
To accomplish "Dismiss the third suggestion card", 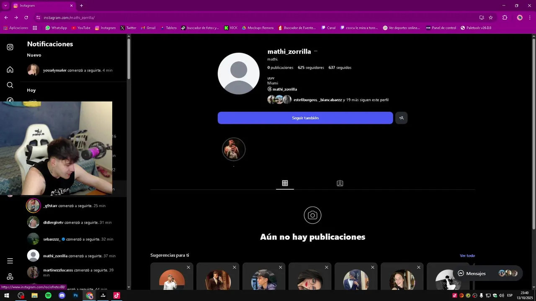I will tap(281, 268).
